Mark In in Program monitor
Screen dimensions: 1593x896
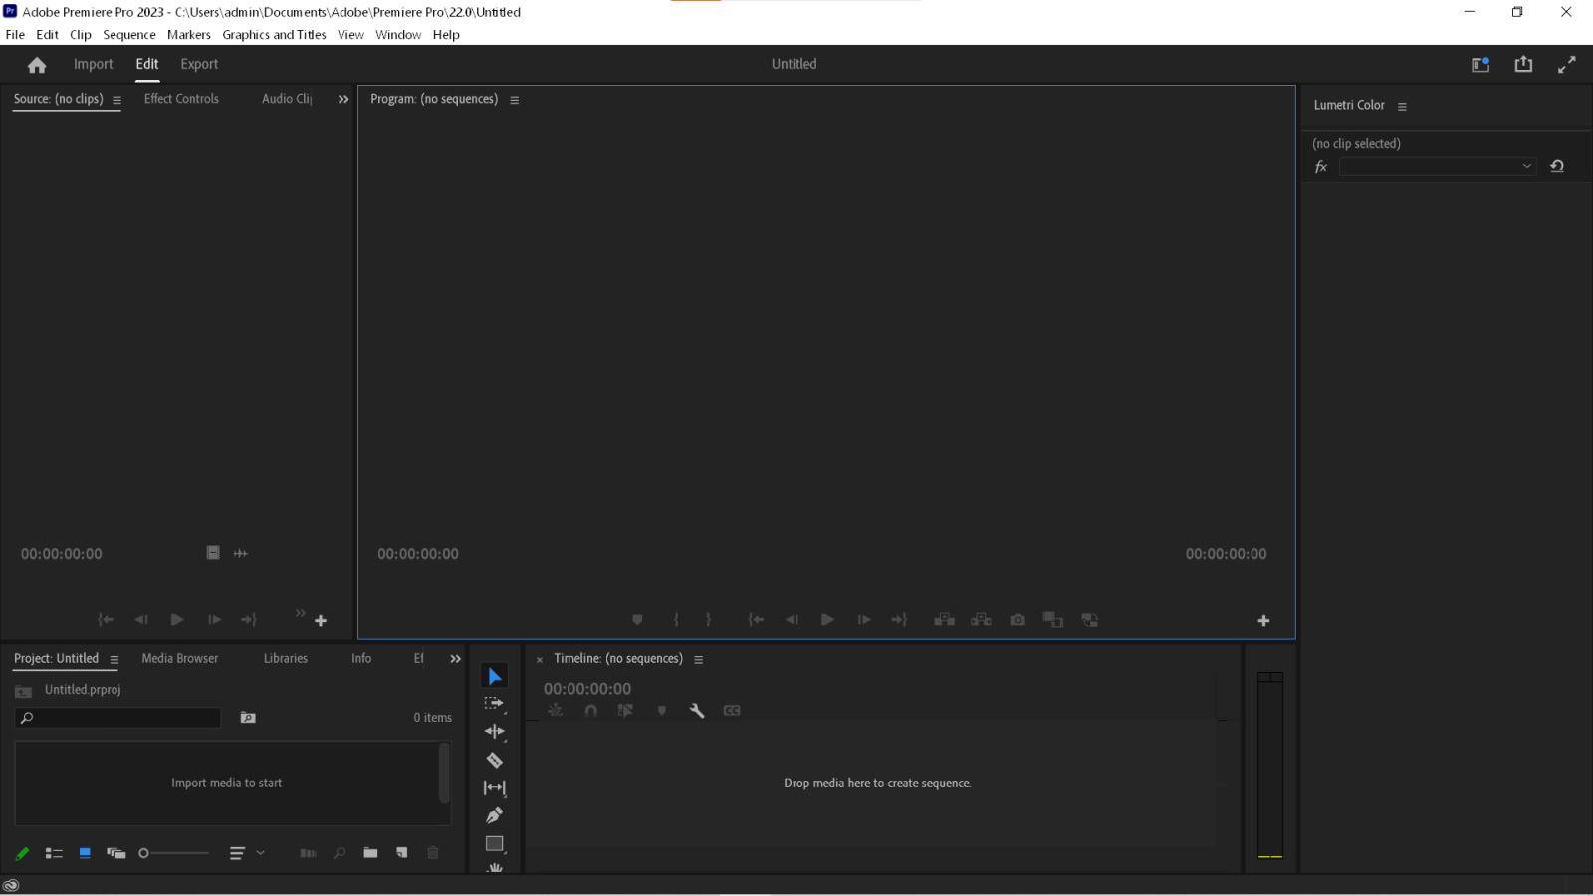[676, 620]
